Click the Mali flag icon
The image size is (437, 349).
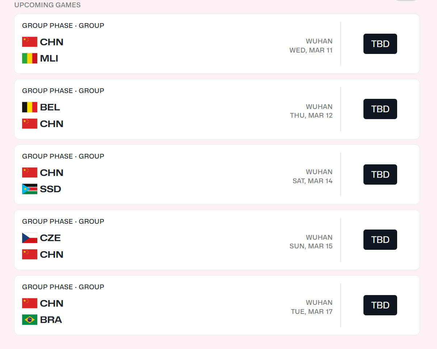pyautogui.click(x=30, y=58)
